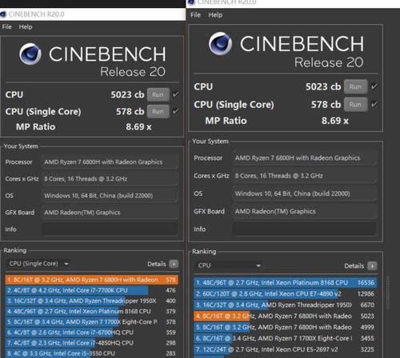Open File menu in right Cinebench window
The width and height of the screenshot is (400, 358).
coord(195,15)
